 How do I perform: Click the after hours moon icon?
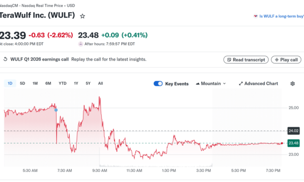pos(80,44)
